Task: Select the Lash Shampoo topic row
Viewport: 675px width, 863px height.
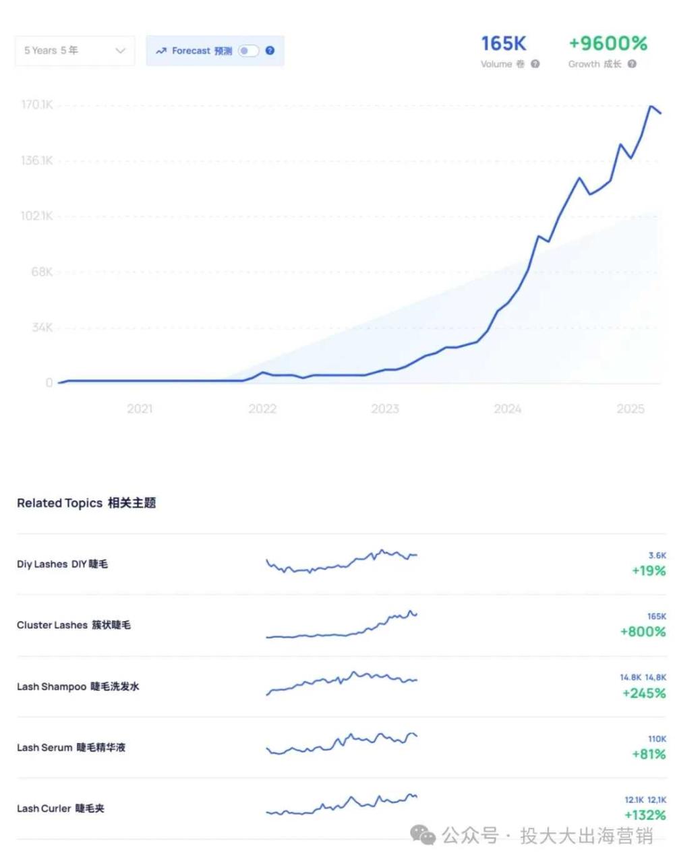Action: 78,686
